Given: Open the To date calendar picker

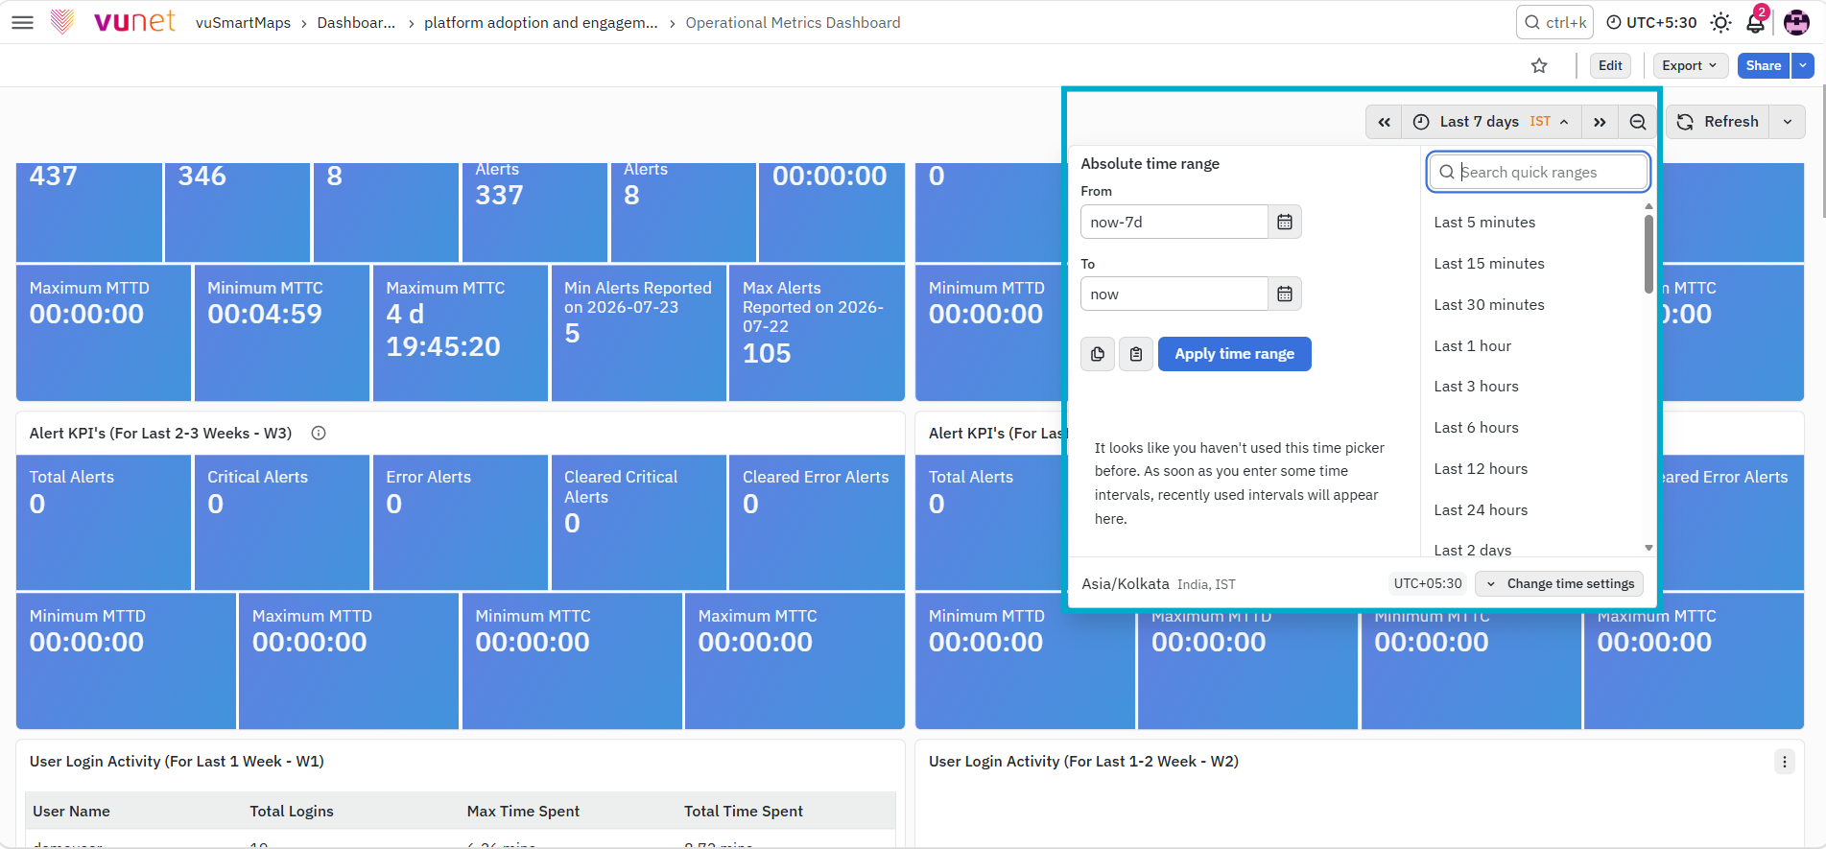Looking at the screenshot, I should [1285, 294].
